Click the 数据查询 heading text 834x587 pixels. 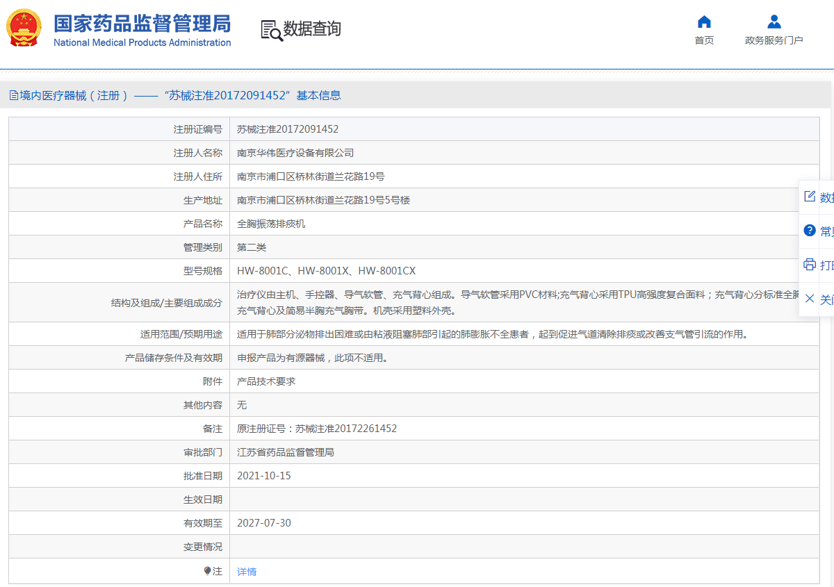pos(312,29)
